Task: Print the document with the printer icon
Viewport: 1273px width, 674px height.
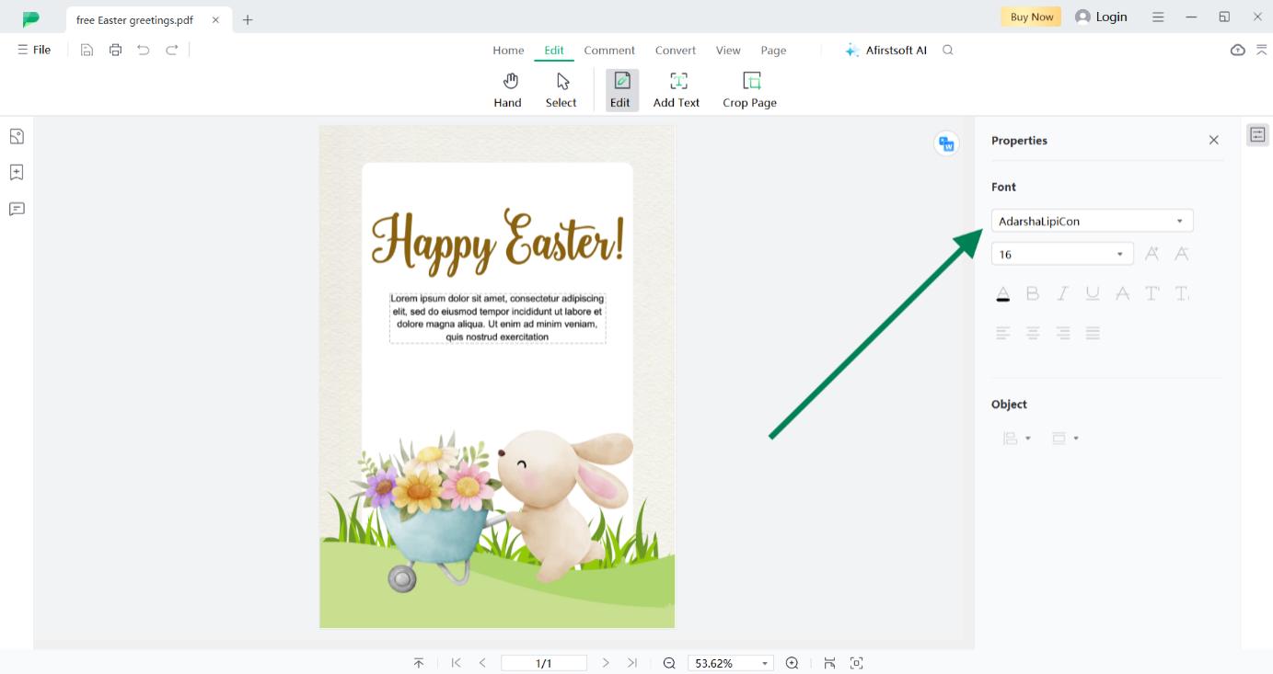Action: [x=115, y=50]
